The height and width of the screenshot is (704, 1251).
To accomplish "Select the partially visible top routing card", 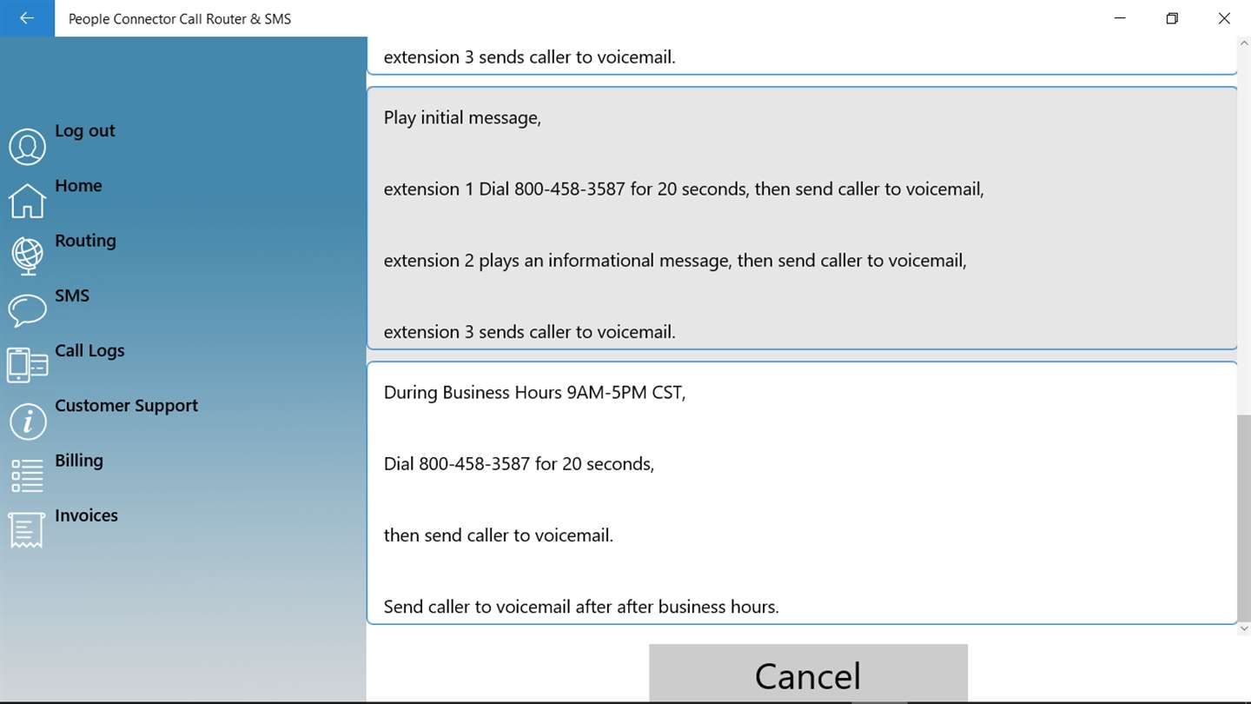I will [802, 56].
